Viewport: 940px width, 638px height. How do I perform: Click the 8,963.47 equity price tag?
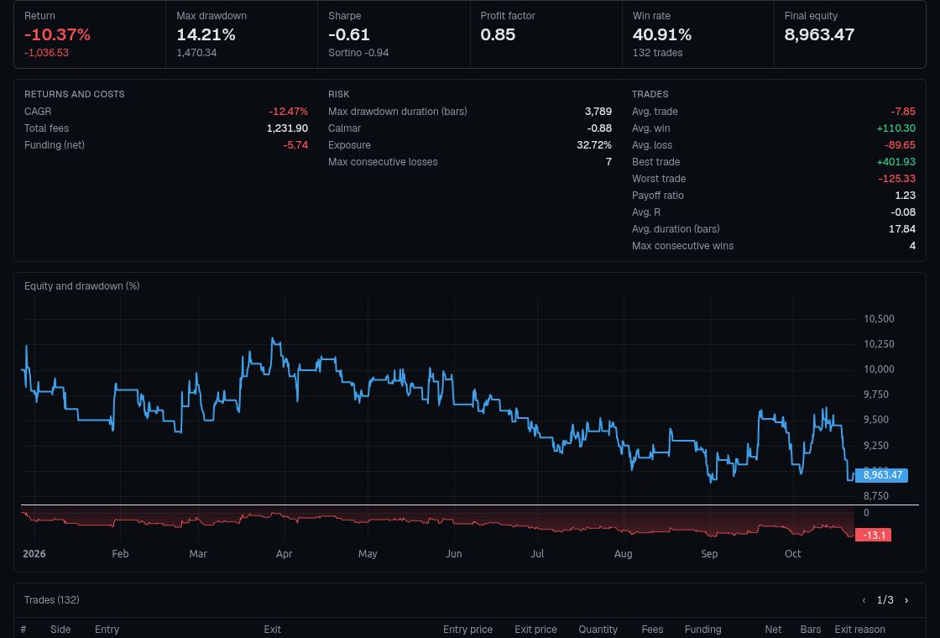coord(882,475)
